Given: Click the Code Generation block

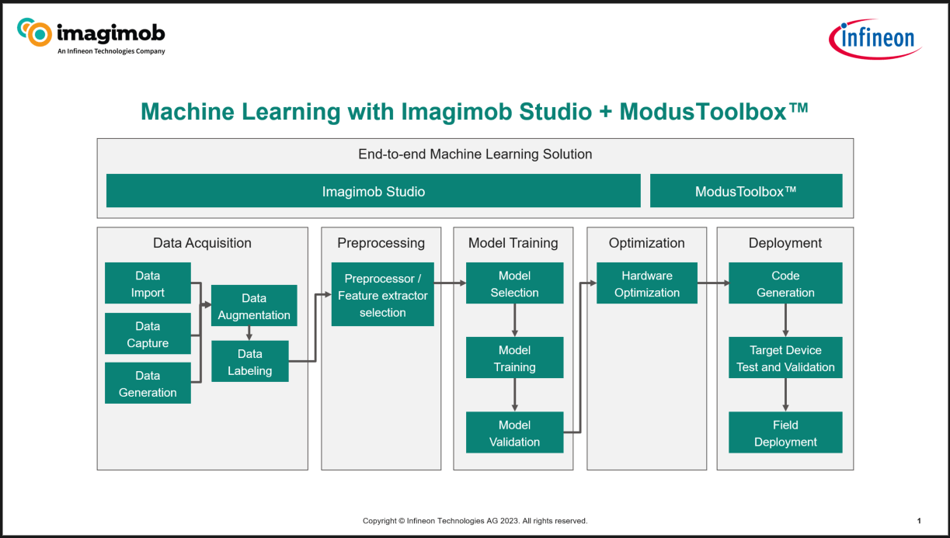Looking at the screenshot, I should 785,283.
